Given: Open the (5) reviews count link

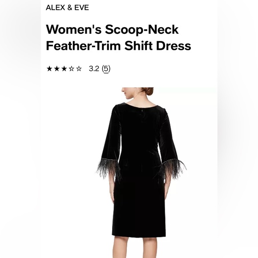Looking at the screenshot, I should 106,69.
